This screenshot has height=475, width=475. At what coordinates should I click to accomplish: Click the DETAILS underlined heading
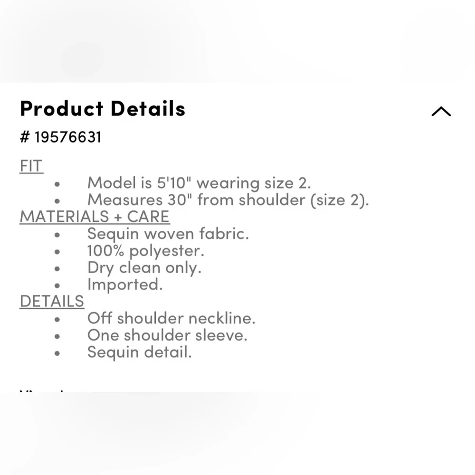point(52,301)
